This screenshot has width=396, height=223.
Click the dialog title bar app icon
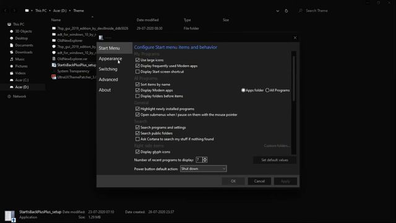point(101,38)
